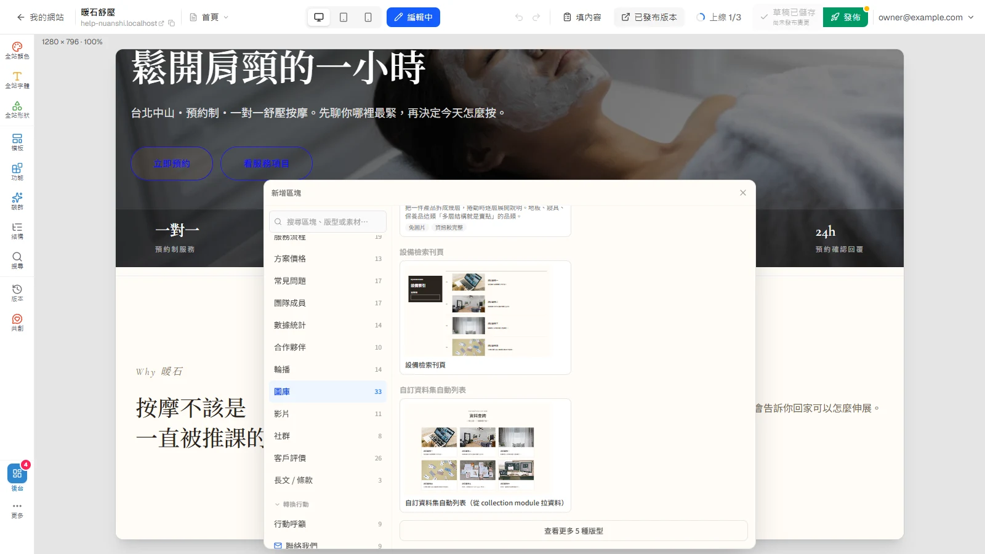Select the 方案價格 category
Screen dimensions: 985x554
pos(328,259)
